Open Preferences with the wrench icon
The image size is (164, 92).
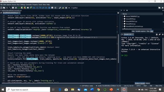[x=60, y=8]
